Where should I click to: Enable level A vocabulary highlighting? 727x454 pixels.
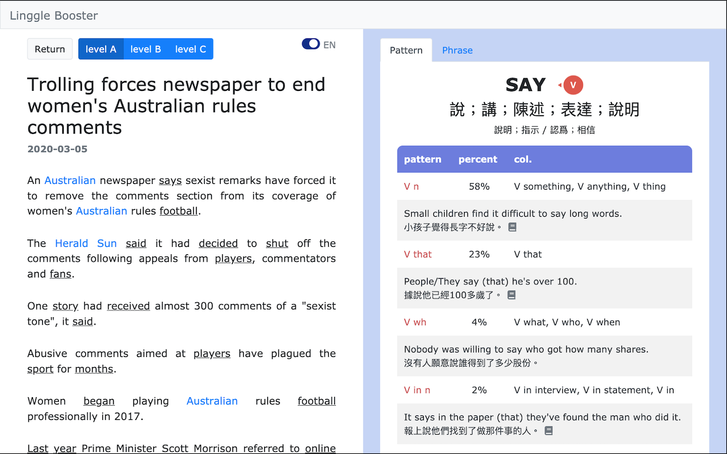(101, 48)
